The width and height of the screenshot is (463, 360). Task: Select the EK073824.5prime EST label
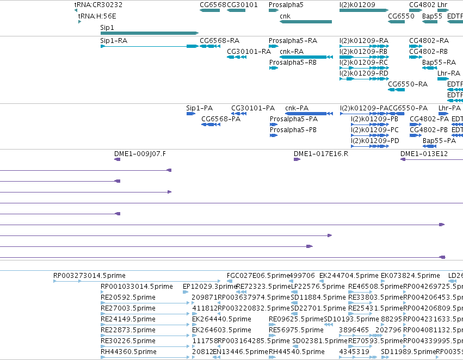pos(410,276)
